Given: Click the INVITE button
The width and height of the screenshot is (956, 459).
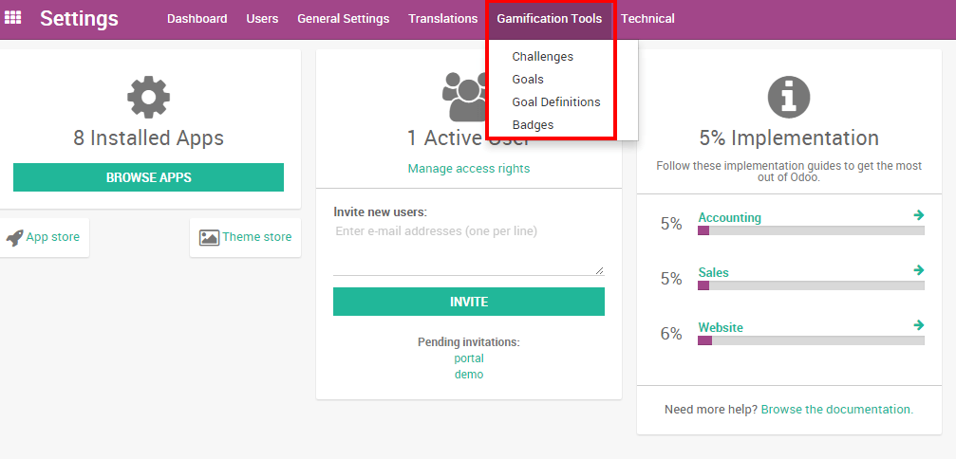Looking at the screenshot, I should (x=468, y=302).
